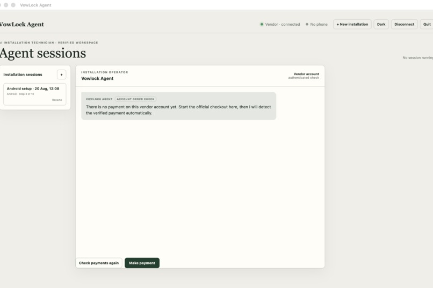Image resolution: width=433 pixels, height=288 pixels.
Task: Switch to Dark theme
Action: [381, 24]
